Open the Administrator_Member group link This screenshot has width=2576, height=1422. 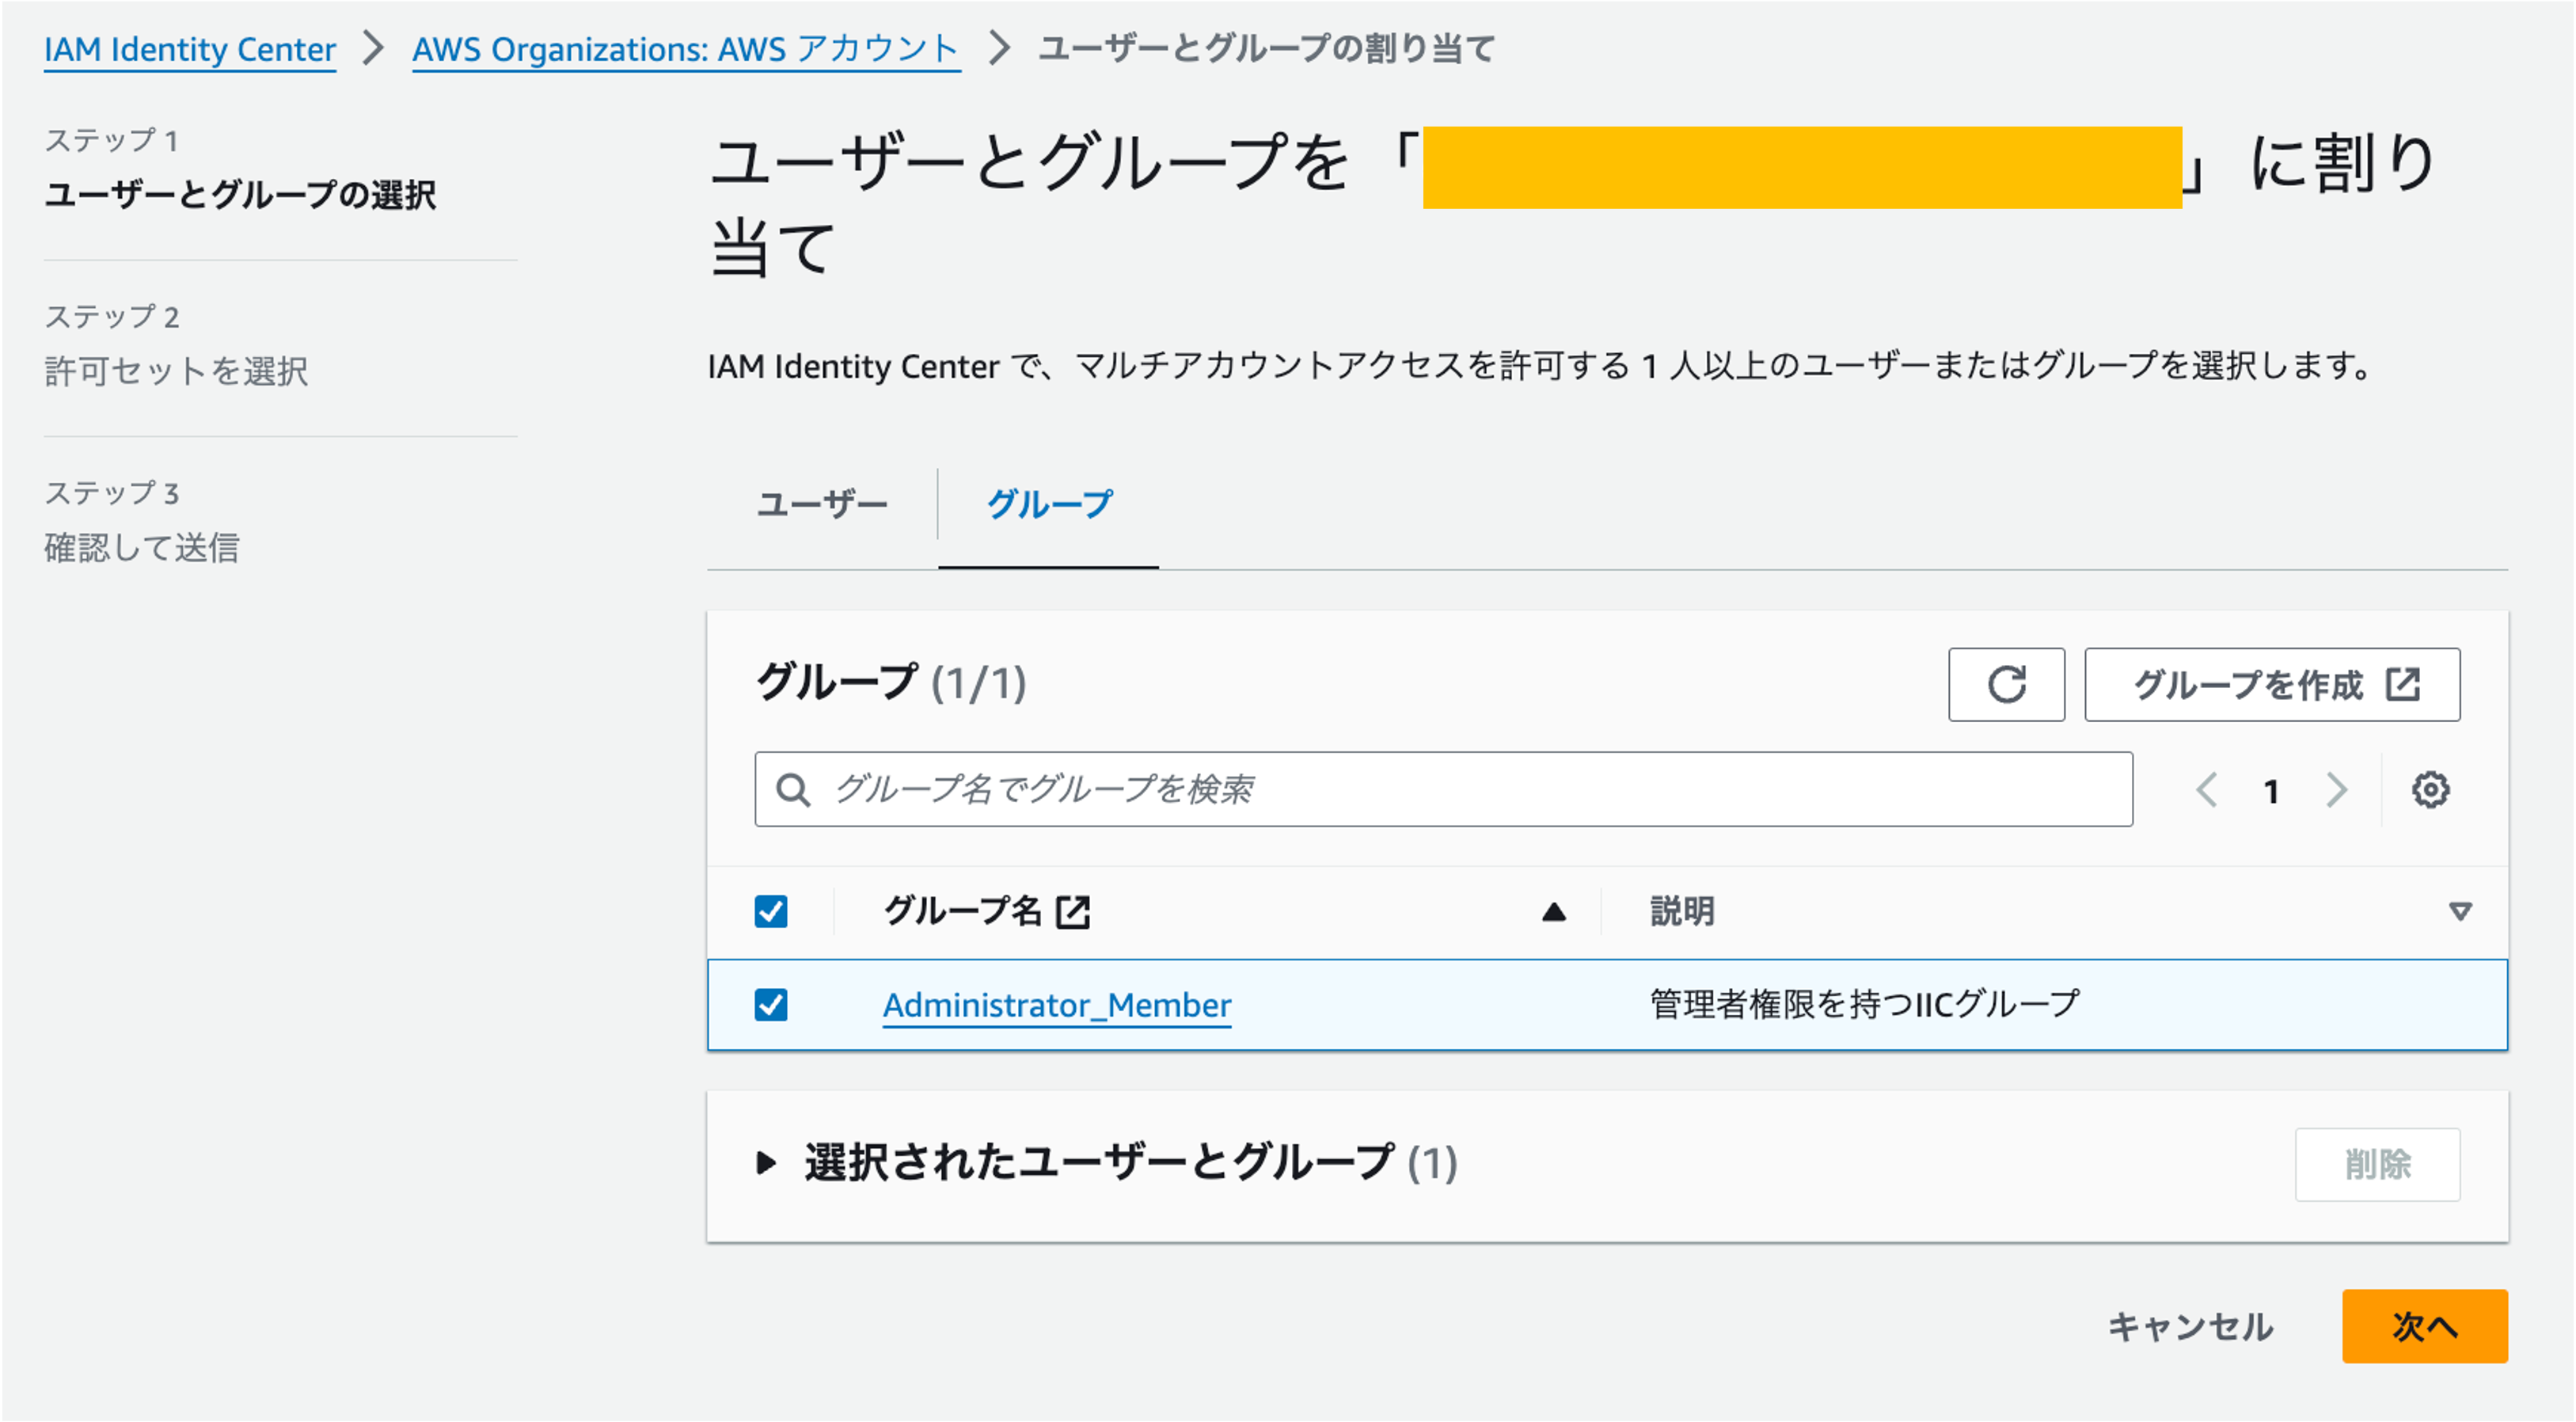tap(1056, 1005)
